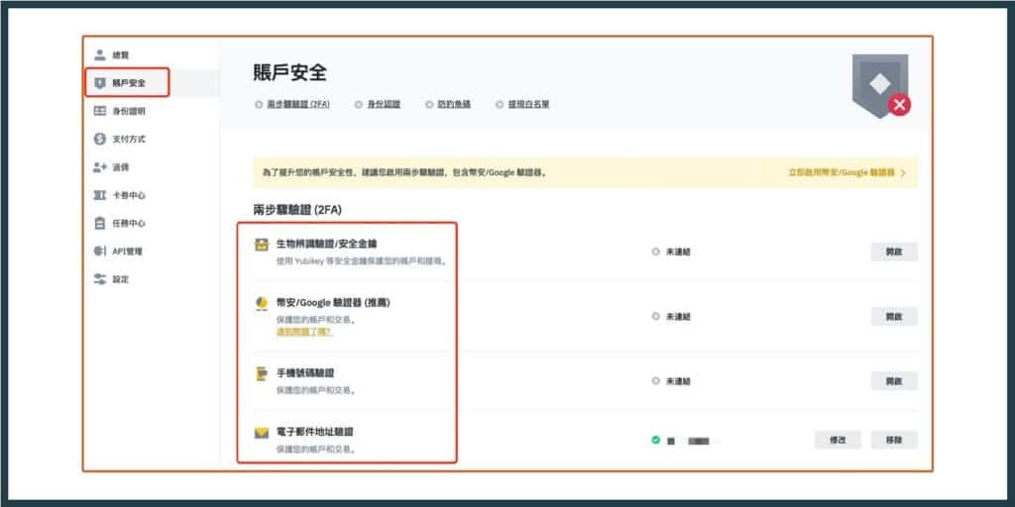This screenshot has height=507, width=1015.
Task: Click the 生物辨識驗證/安全金鑰 title text
Action: [327, 244]
